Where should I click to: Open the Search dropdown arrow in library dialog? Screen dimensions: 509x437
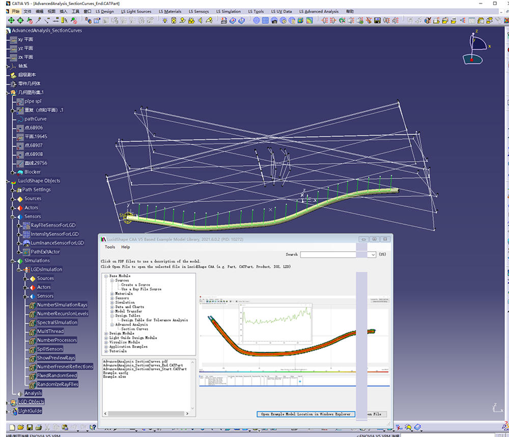(373, 255)
